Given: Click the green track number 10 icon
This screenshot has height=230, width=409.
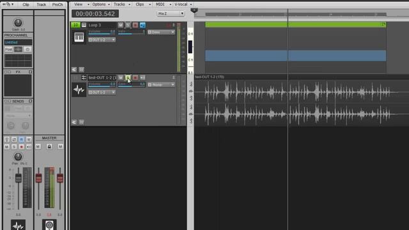Looking at the screenshot, I should [x=75, y=25].
